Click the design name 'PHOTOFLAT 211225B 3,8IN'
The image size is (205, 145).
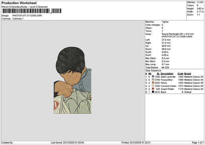coord(27,16)
